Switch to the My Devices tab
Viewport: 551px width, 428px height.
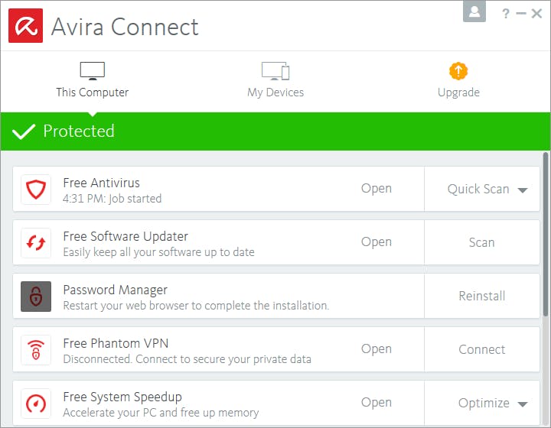pyautogui.click(x=275, y=80)
